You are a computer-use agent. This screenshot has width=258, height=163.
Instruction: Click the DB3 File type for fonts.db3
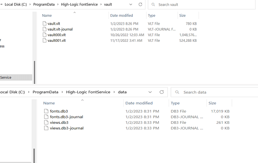click(178, 111)
